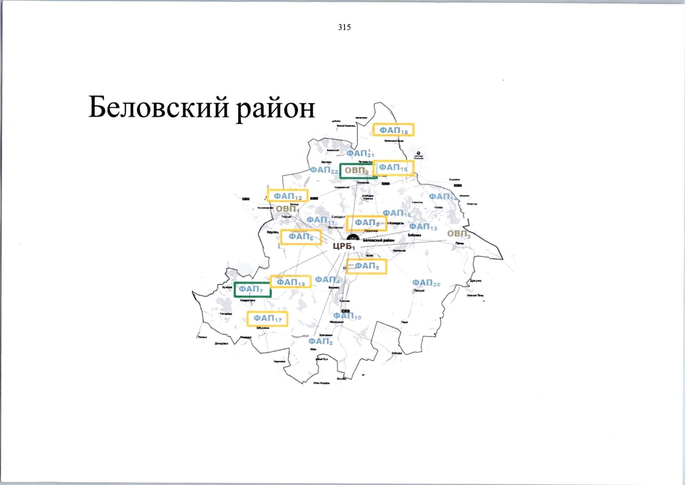Click the yellow-framed ФАП15 marker

pyautogui.click(x=393, y=167)
